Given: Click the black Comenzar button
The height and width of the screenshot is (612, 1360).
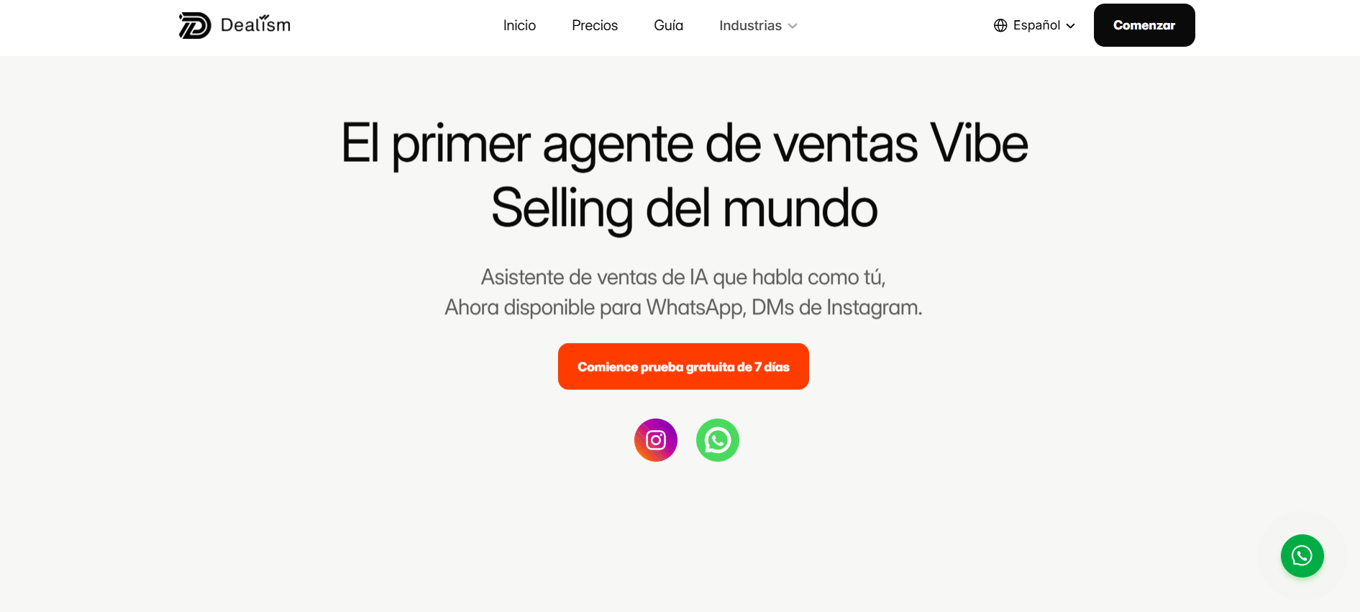Looking at the screenshot, I should [x=1144, y=25].
